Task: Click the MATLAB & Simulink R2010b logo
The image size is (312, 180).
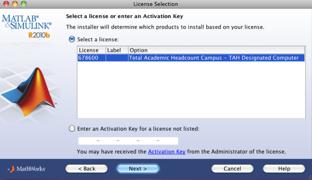Action: click(x=27, y=26)
